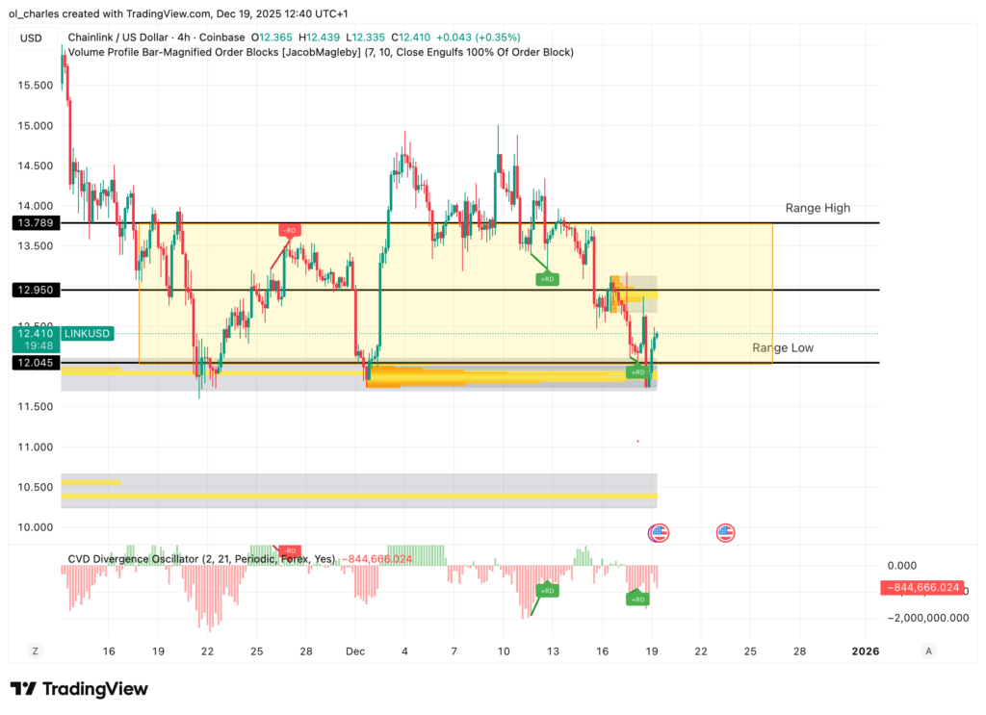Click the left US flag economic event icon
This screenshot has height=715, width=986.
click(660, 532)
